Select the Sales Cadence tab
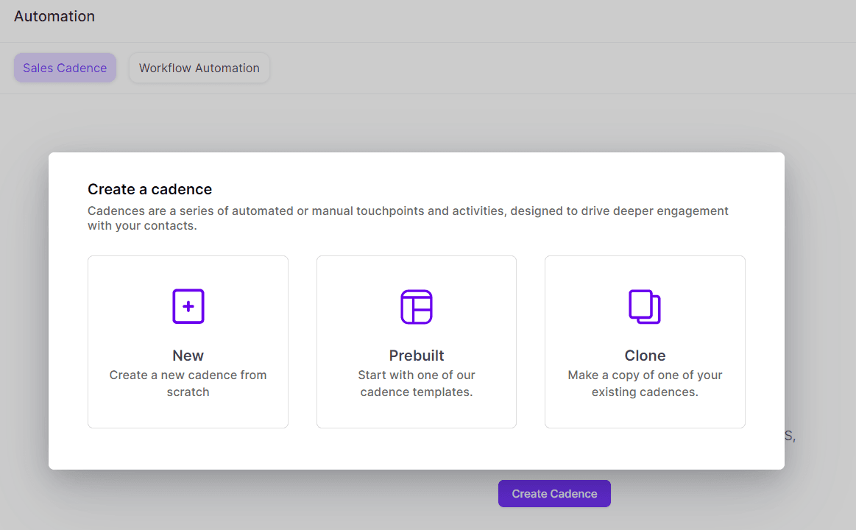 (65, 67)
